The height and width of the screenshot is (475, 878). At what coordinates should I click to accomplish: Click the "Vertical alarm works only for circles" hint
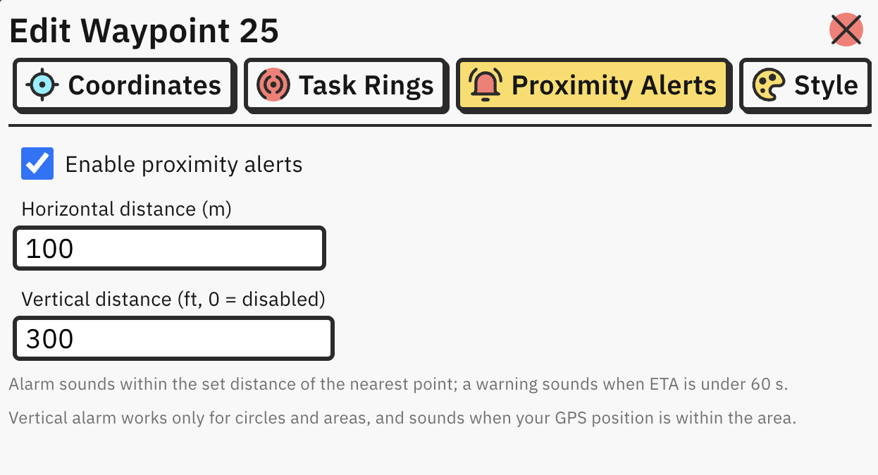(402, 418)
